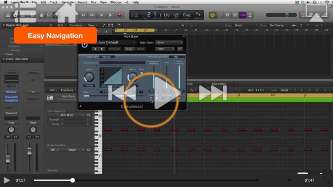
Task: Click Go to Beginning transport button
Action: 101,15
